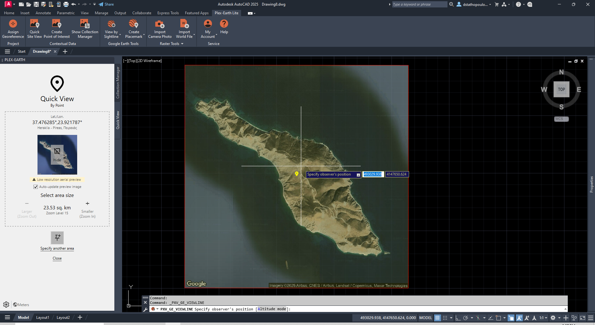Click the customization wrench in command line
The image size is (595, 325).
(145, 309)
